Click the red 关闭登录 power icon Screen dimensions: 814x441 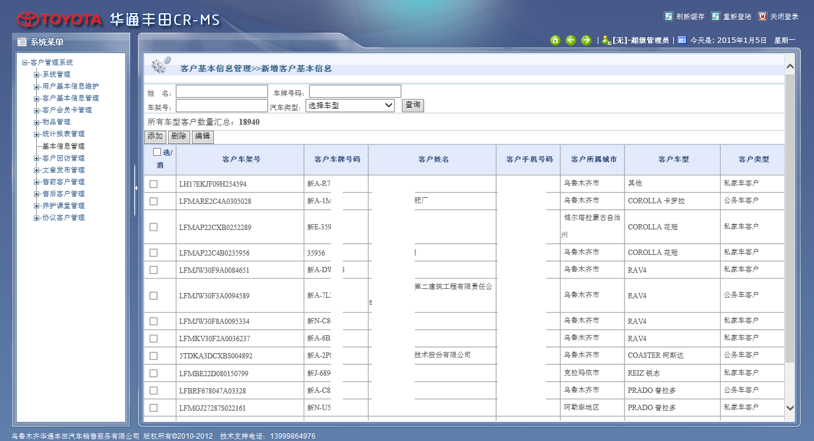tap(763, 17)
